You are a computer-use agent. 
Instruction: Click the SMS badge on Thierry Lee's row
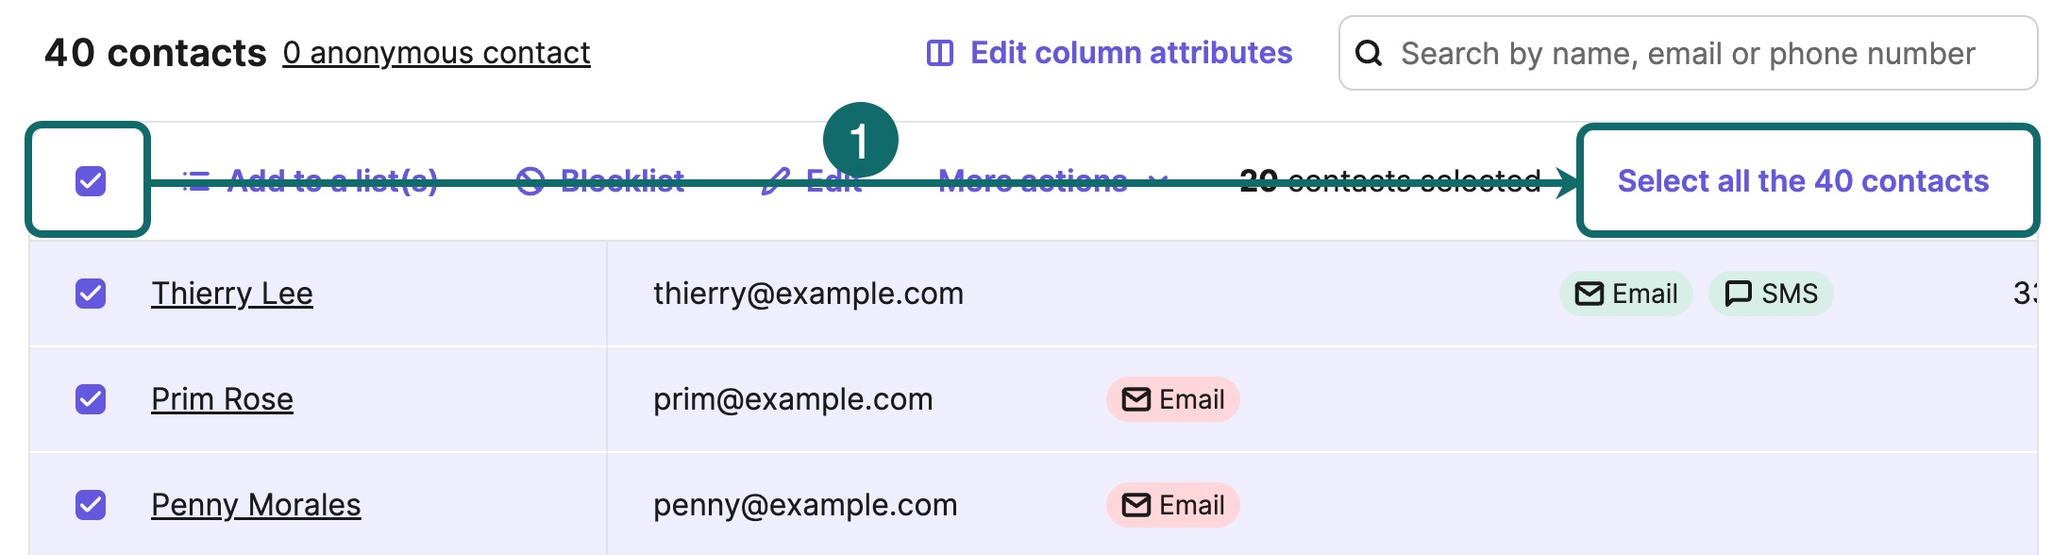coord(1771,294)
